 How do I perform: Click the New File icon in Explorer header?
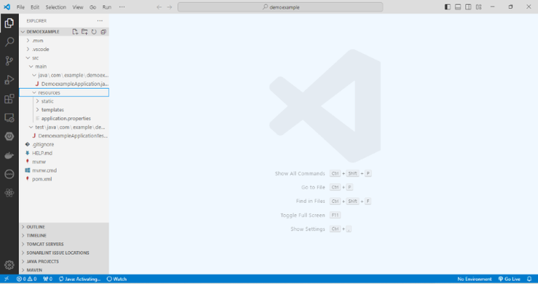[75, 31]
